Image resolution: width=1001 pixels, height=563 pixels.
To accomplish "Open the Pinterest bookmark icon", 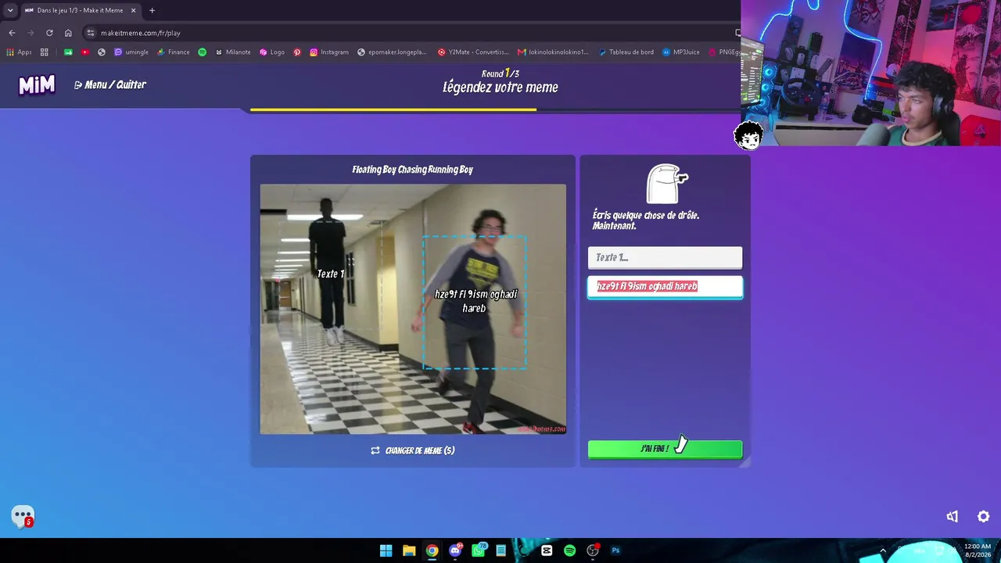I will pos(297,52).
